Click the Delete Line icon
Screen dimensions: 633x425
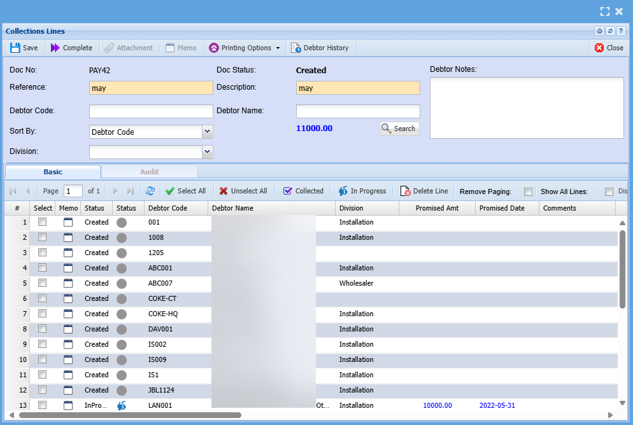click(x=406, y=191)
